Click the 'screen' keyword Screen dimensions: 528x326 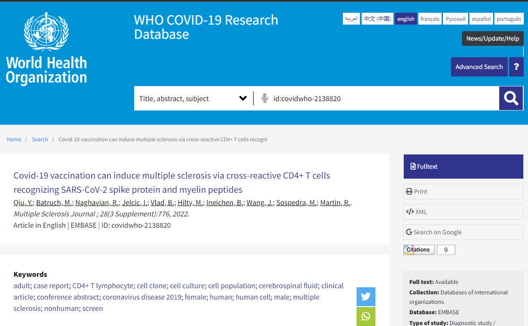(x=93, y=309)
